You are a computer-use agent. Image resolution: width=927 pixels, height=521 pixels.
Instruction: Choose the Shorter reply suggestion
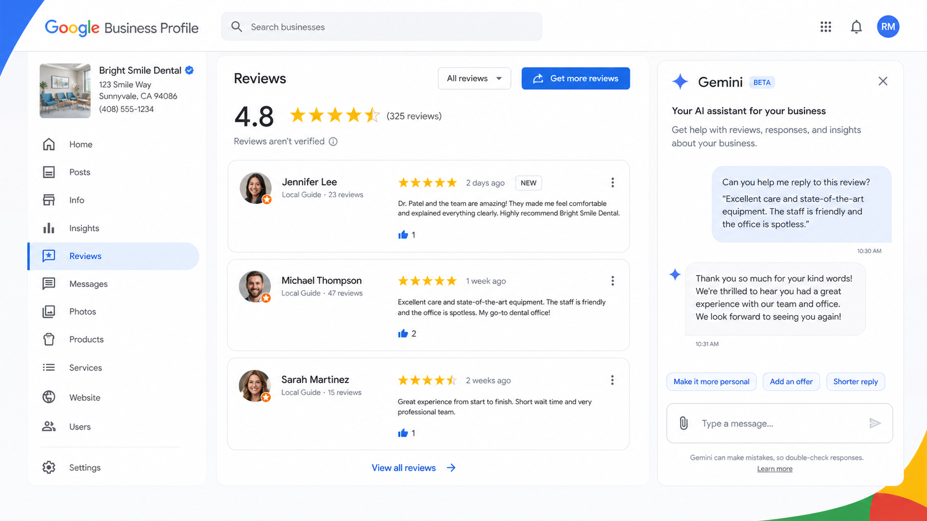(855, 381)
